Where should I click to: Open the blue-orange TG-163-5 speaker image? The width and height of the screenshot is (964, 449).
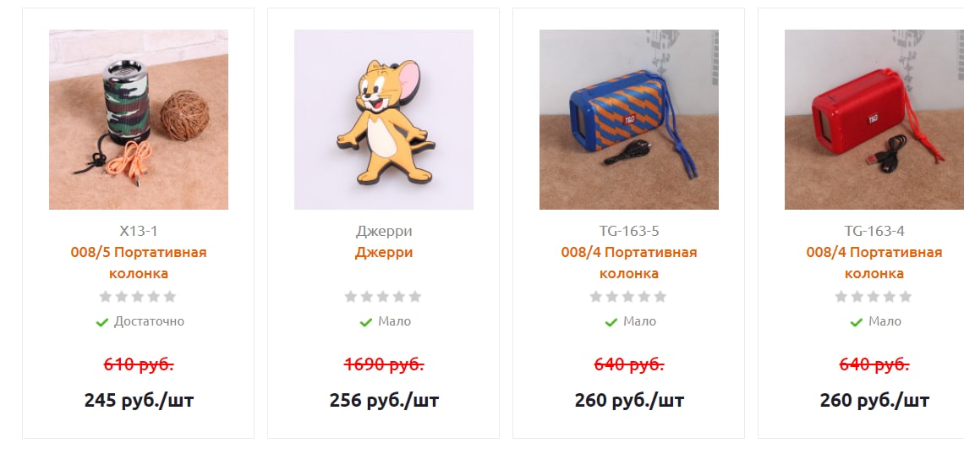(x=629, y=119)
